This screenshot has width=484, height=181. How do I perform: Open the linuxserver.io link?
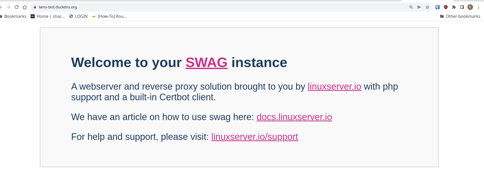click(x=334, y=87)
